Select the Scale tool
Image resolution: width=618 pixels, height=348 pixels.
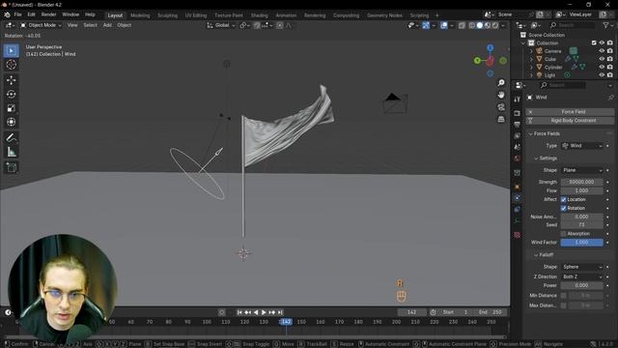click(11, 108)
